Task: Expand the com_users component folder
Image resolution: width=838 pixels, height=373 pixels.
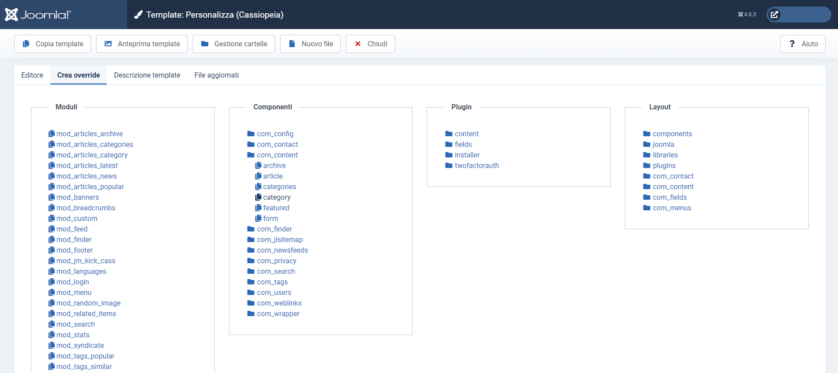Action: 269,292
